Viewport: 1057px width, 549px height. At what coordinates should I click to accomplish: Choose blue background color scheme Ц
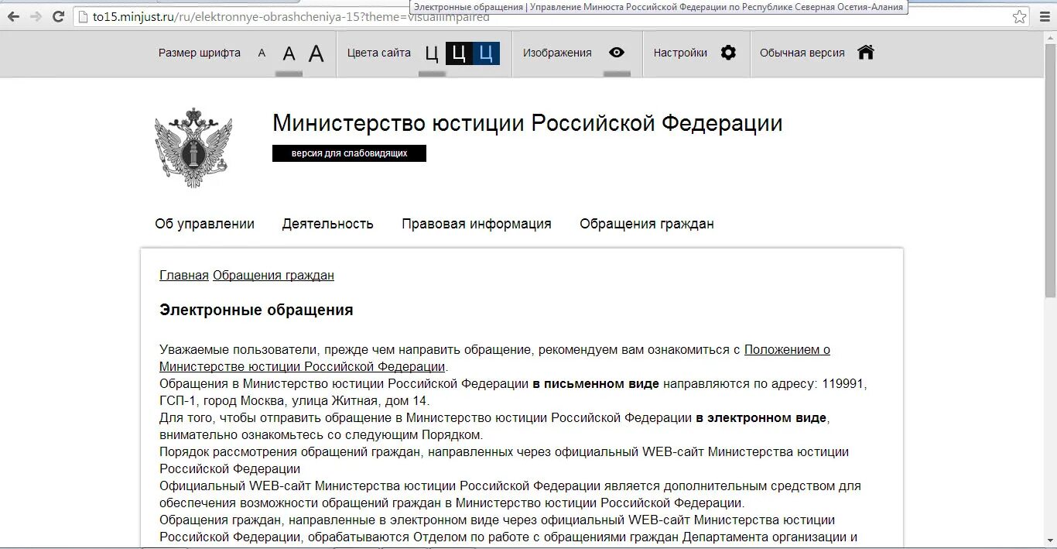point(486,53)
